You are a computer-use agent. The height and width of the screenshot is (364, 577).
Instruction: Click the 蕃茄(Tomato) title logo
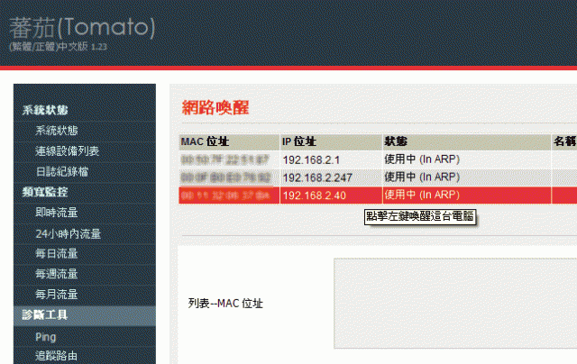click(x=82, y=28)
